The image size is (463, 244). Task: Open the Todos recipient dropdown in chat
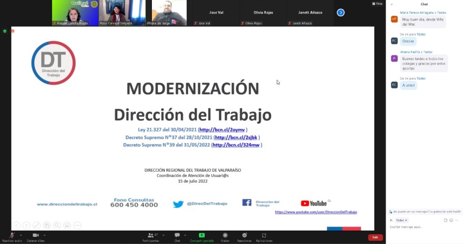point(402,220)
